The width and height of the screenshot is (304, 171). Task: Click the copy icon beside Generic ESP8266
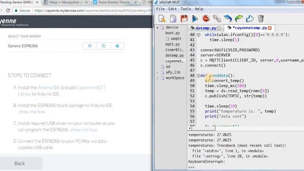104,46
